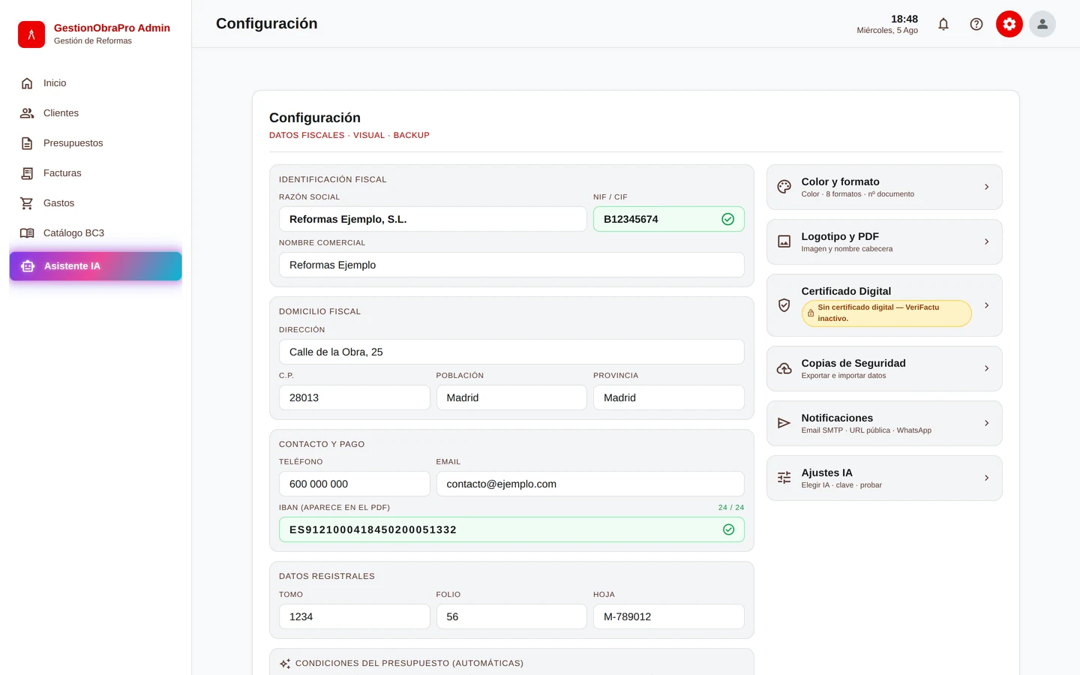Click the cloud upload icon in Copias de Seguridad
The image size is (1080, 675).
(x=784, y=368)
